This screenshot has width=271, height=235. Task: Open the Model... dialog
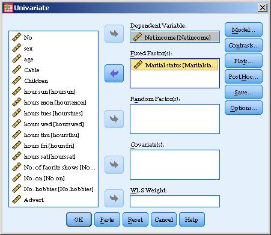coord(243,30)
